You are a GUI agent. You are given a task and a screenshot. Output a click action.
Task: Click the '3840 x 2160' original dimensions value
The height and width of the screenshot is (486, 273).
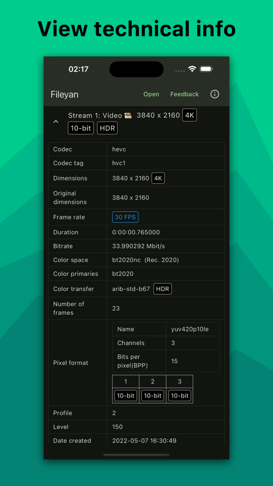click(130, 198)
